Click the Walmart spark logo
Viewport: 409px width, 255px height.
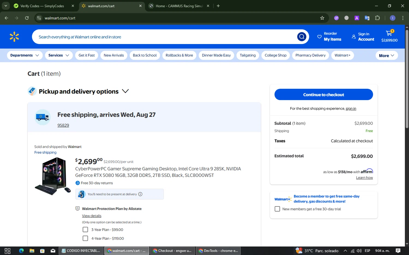14,37
